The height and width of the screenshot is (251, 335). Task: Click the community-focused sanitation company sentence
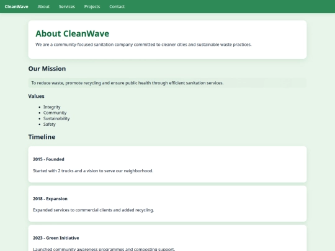(143, 45)
